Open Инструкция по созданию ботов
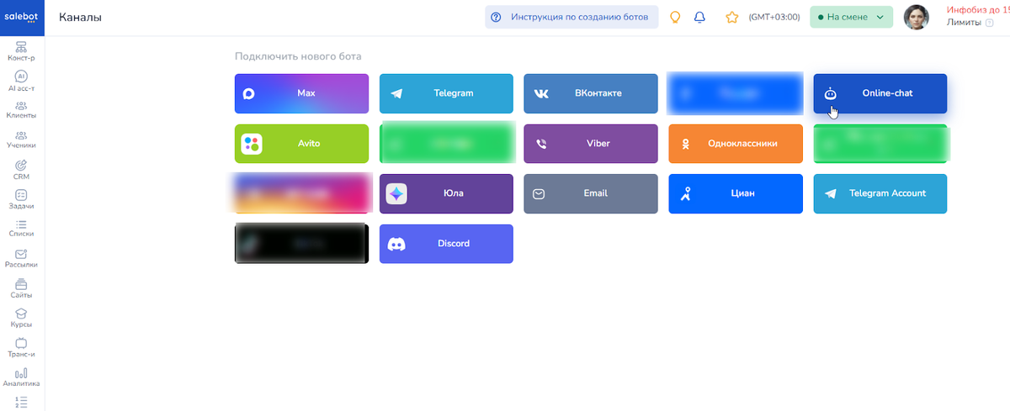Screen dimensions: 1010x411 [571, 17]
